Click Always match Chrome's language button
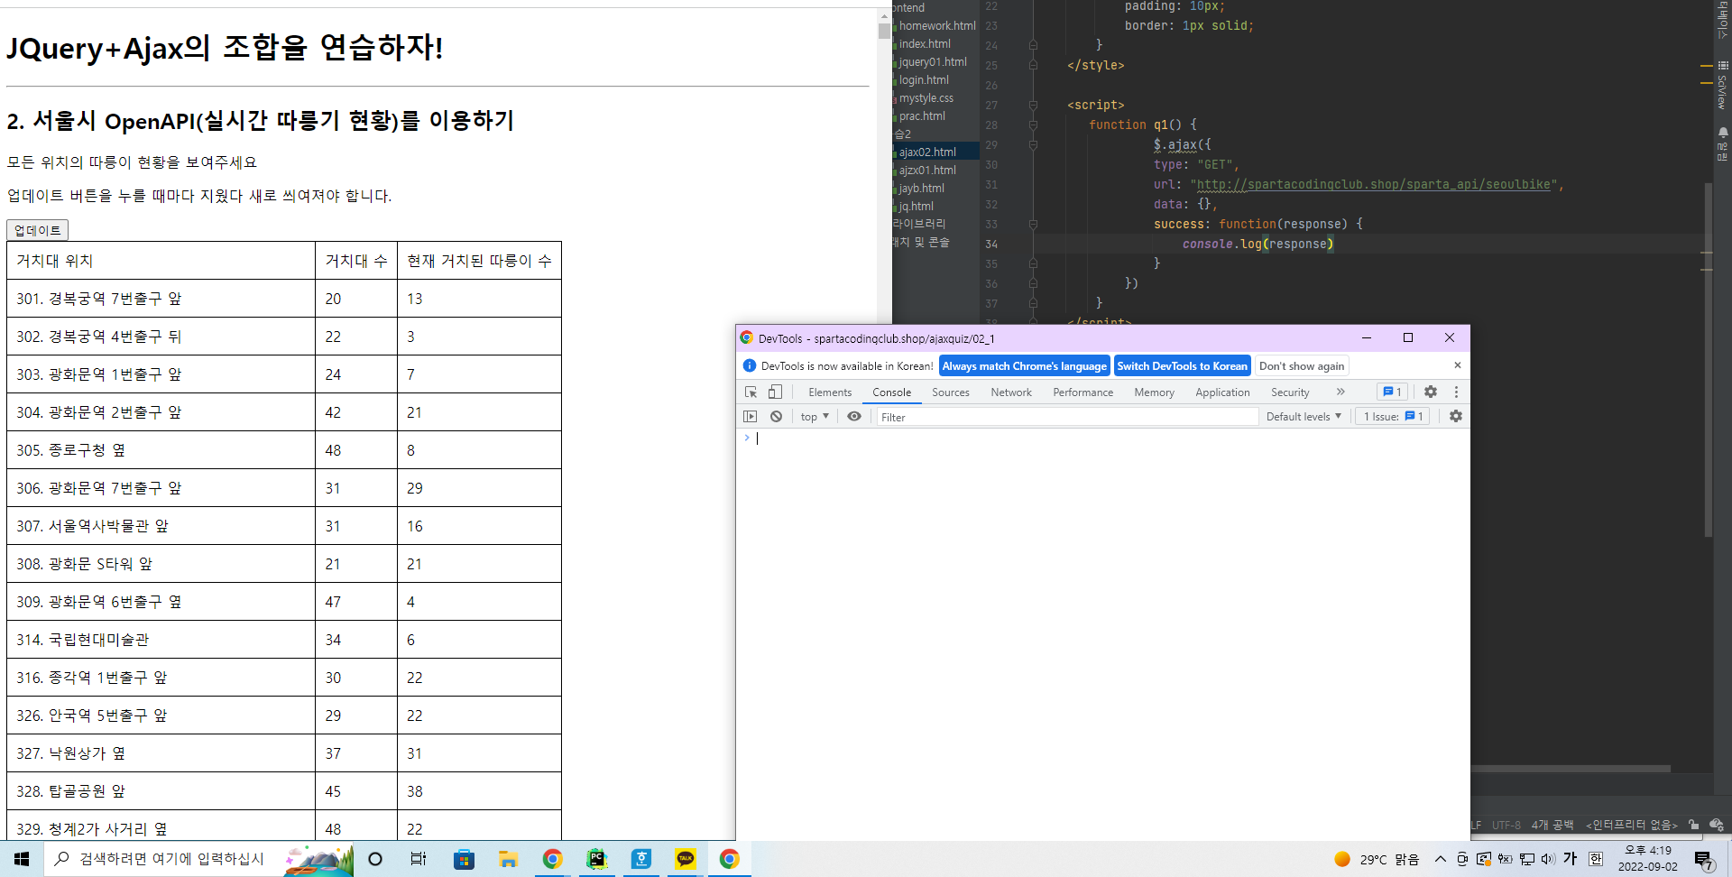The height and width of the screenshot is (877, 1732). click(x=1025, y=365)
